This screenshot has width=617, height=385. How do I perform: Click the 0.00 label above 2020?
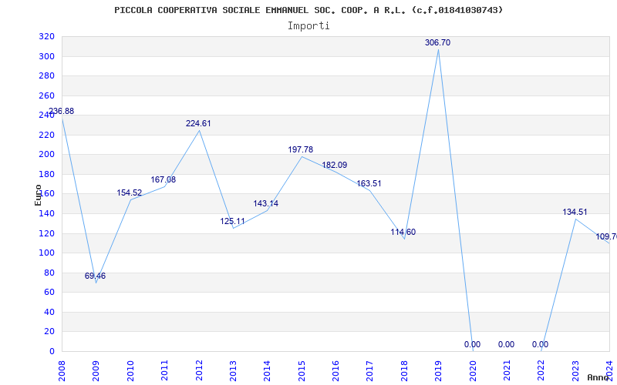point(472,344)
